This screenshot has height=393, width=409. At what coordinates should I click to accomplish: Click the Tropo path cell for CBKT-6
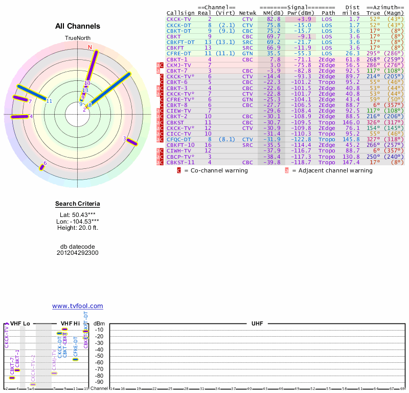pos(327,82)
